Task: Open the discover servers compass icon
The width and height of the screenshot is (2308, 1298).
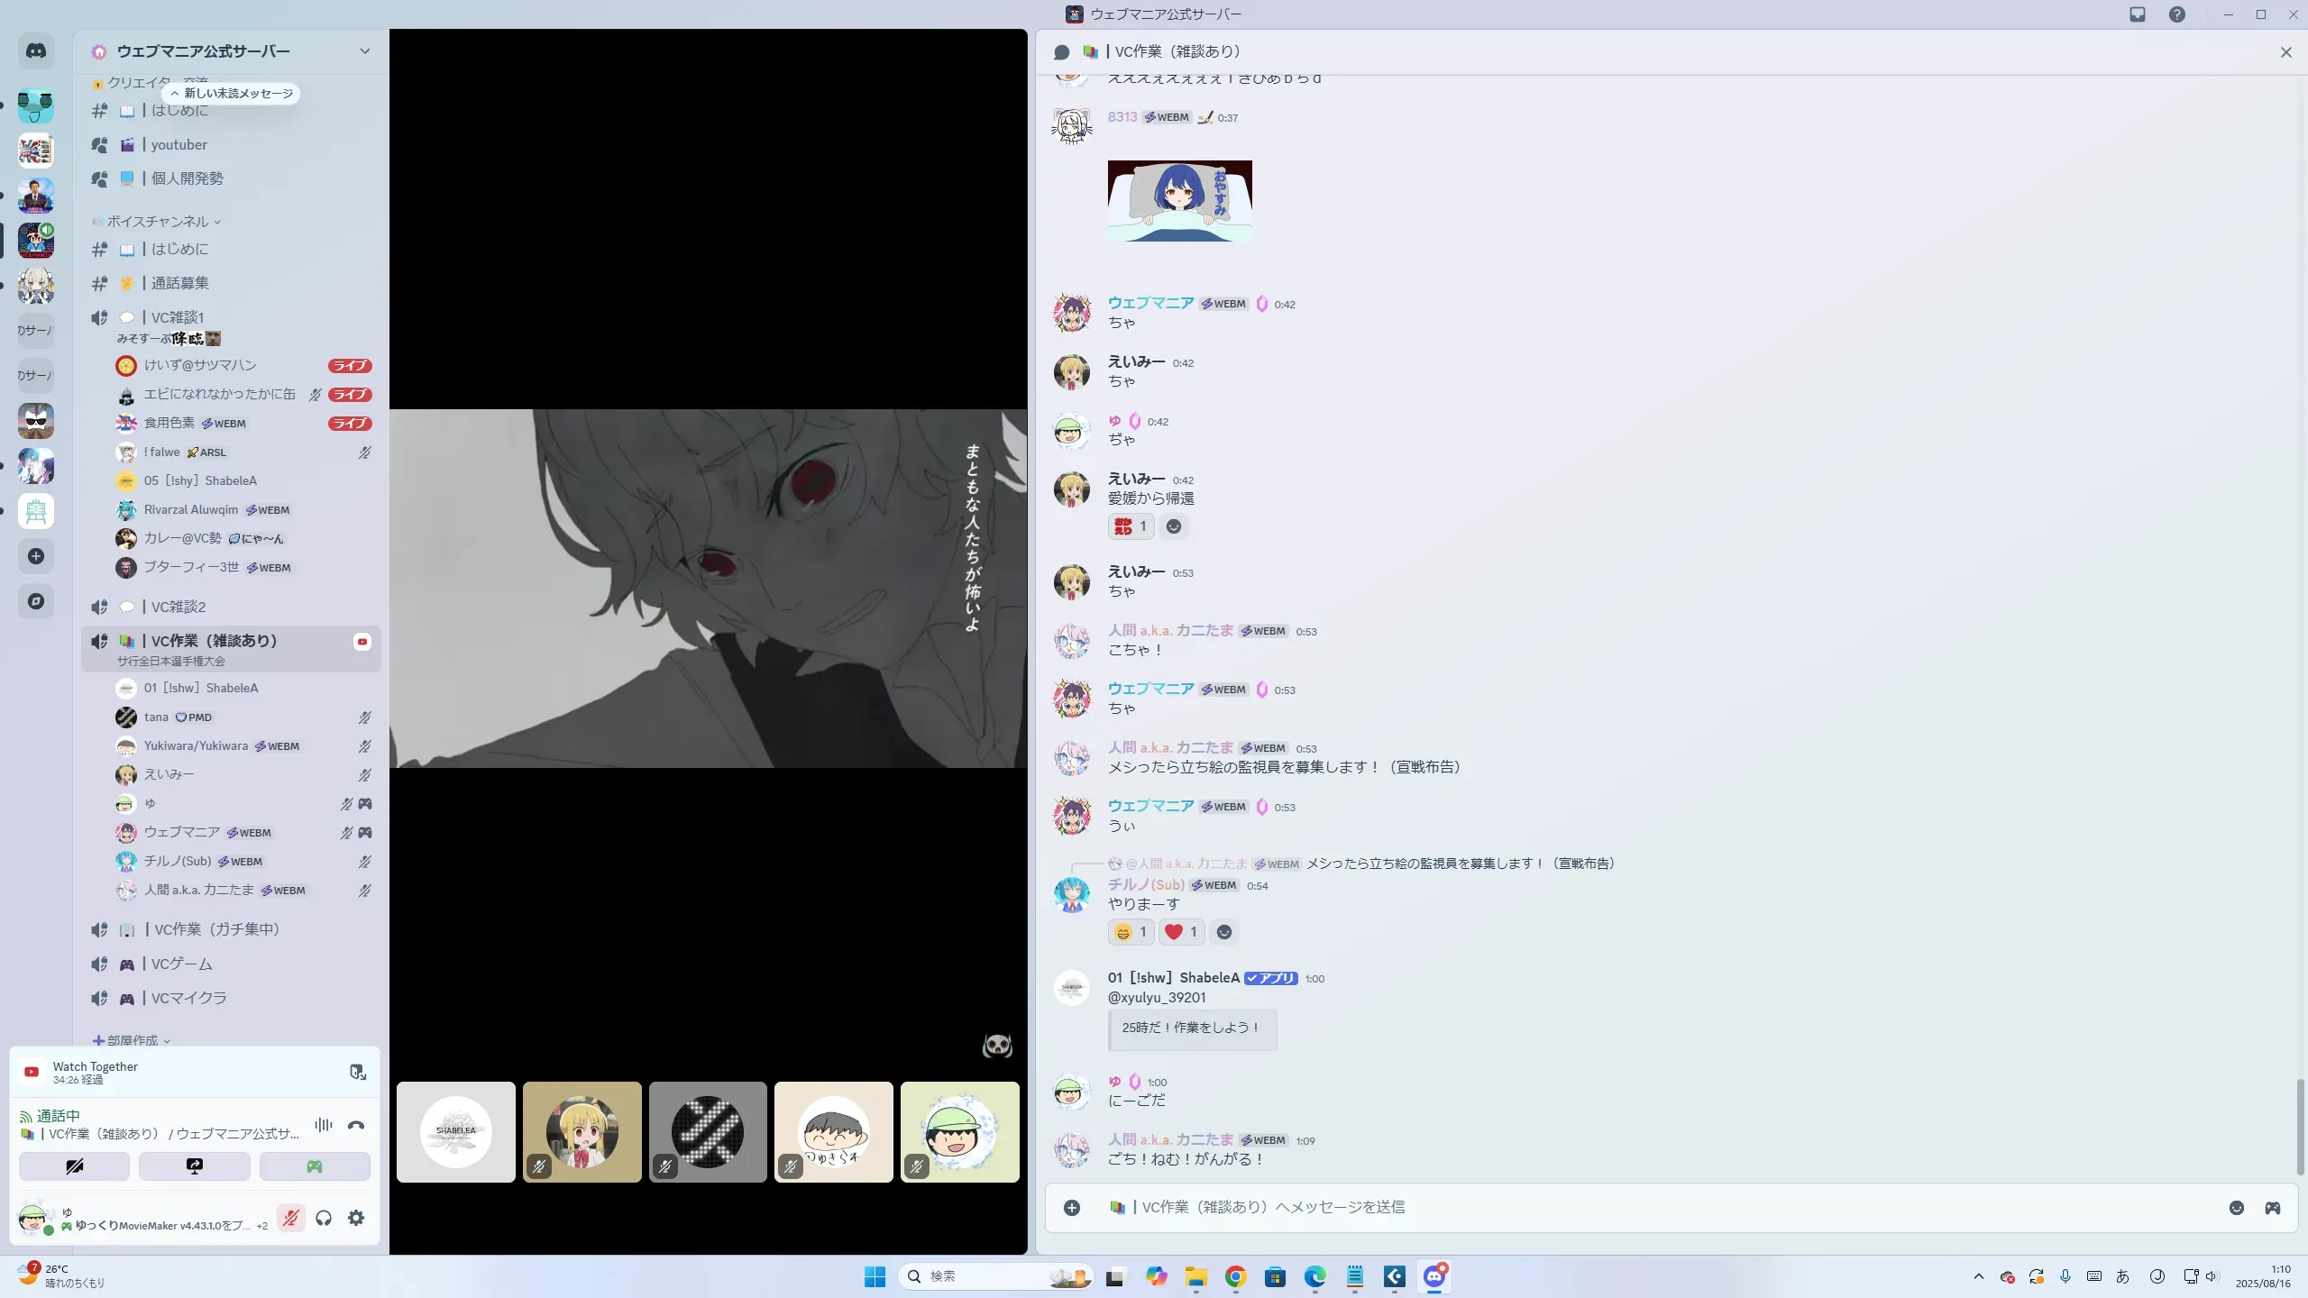Action: click(x=36, y=601)
